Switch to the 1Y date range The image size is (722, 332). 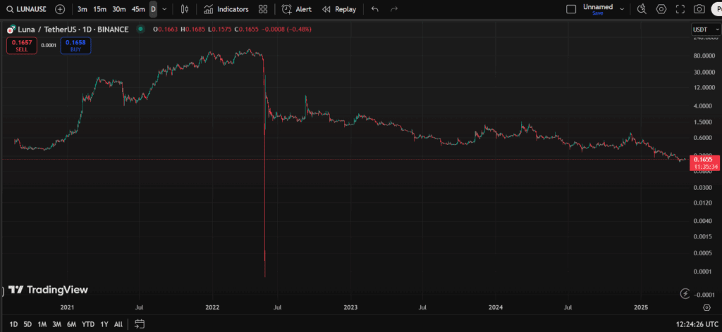pos(104,324)
